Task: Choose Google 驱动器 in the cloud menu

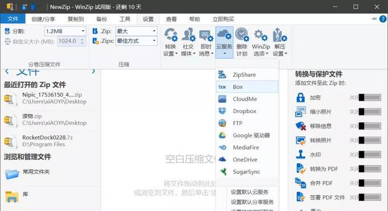Action: coord(247,135)
